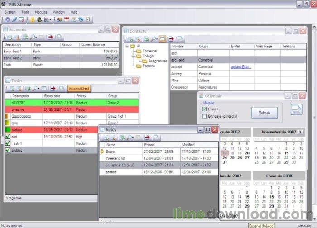This screenshot has width=317, height=228.
Task: Click the large print icon in Calendar window
Action: pyautogui.click(x=296, y=109)
